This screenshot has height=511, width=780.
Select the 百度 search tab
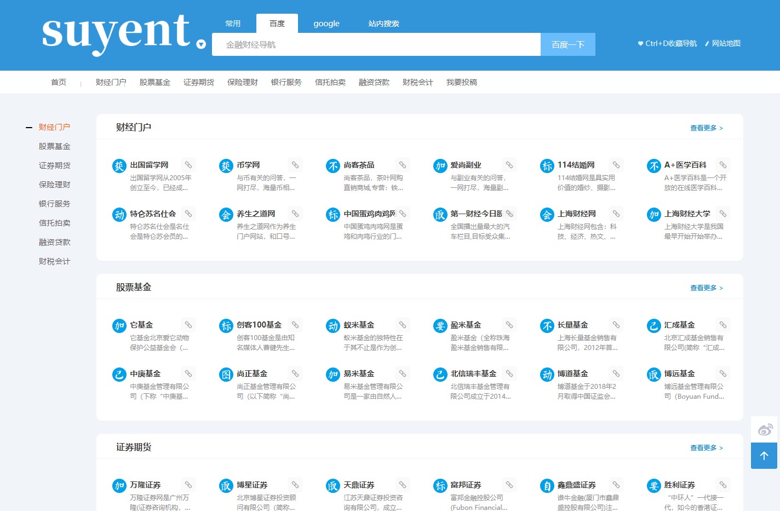tap(277, 24)
